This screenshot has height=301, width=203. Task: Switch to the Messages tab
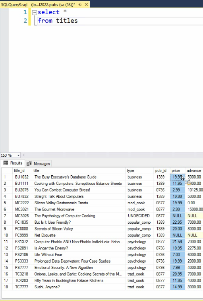pos(39,163)
